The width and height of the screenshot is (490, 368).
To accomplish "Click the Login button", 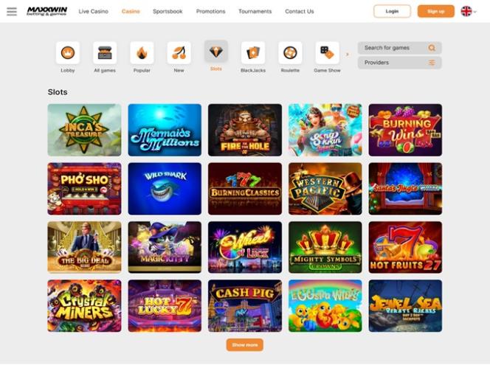I will click(x=392, y=11).
